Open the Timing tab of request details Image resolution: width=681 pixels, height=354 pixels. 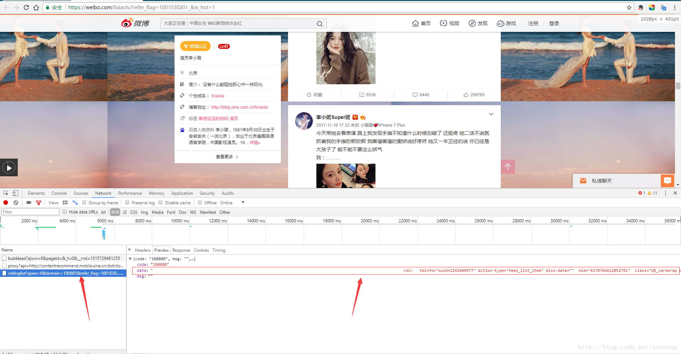click(x=219, y=250)
